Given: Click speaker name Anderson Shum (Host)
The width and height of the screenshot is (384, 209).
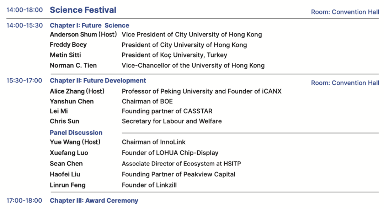Looking at the screenshot, I should [x=83, y=35].
